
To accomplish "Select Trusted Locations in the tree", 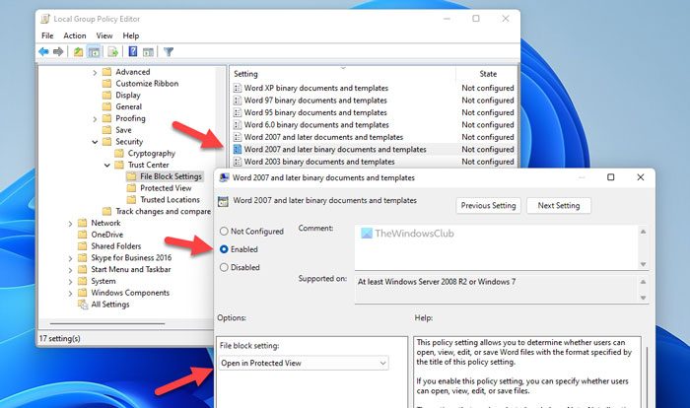I will 170,200.
